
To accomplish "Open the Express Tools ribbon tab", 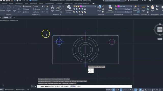I will pos(69,3).
